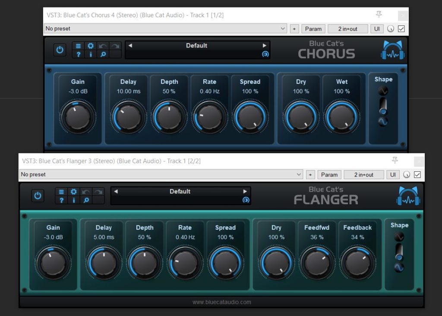Click the Chorus Depth value 50 %

[169, 92]
